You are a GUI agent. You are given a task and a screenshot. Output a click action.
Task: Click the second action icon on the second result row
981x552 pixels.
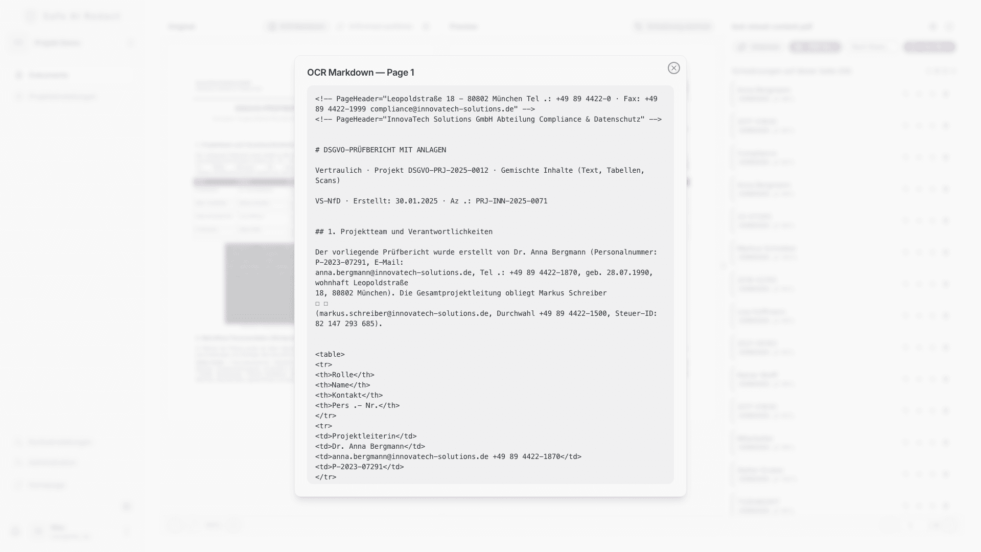pyautogui.click(x=920, y=125)
